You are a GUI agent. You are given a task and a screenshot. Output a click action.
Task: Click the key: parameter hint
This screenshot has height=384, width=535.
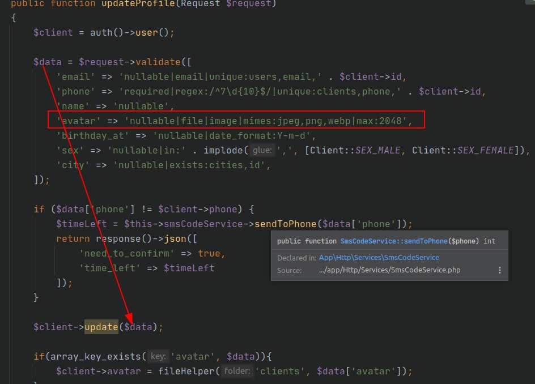pos(158,356)
